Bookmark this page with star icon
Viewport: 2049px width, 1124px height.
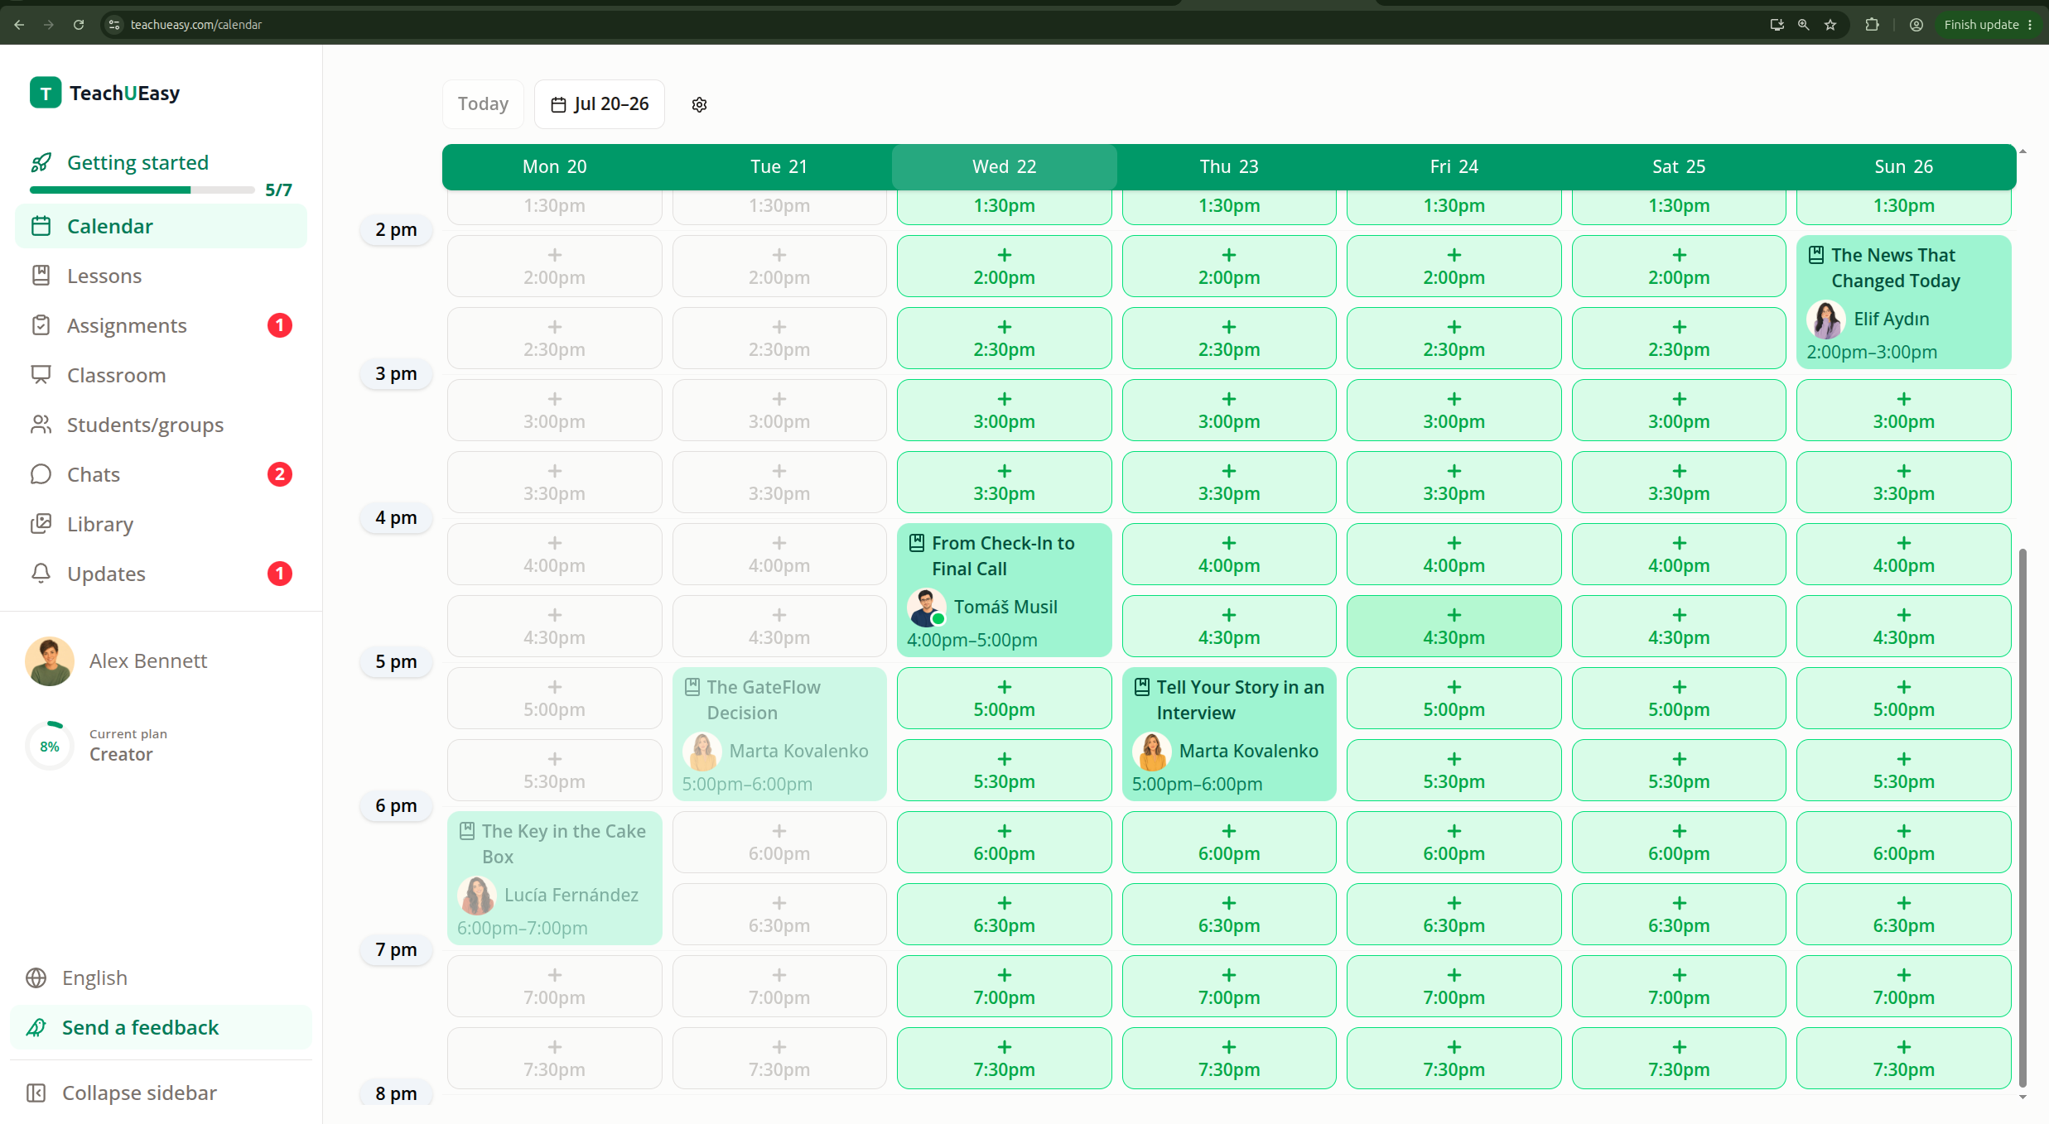tap(1830, 25)
